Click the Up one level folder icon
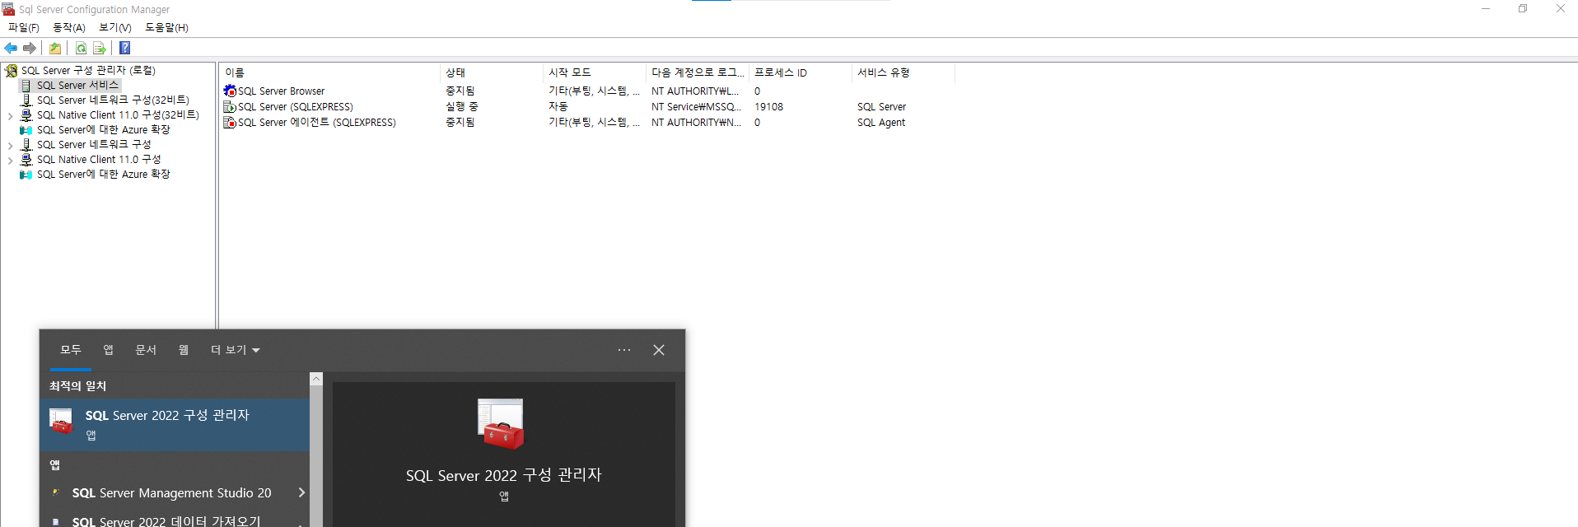Image resolution: width=1578 pixels, height=527 pixels. 55,49
